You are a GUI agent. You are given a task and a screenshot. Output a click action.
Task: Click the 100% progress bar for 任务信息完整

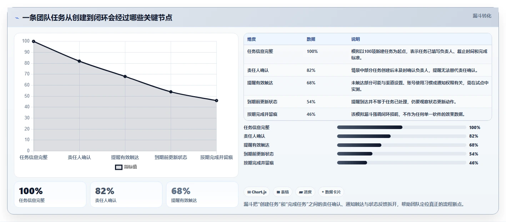pos(402,127)
